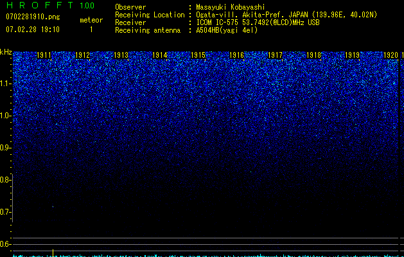
Task: Click the 1.1 kHz axis label
Action: (x=4, y=84)
